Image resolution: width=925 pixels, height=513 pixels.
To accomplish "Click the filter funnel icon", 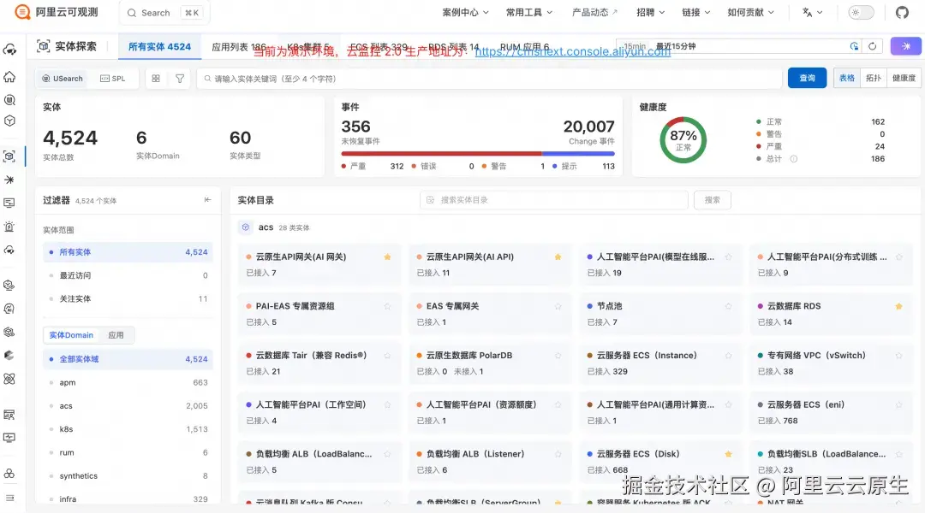I will (x=180, y=79).
